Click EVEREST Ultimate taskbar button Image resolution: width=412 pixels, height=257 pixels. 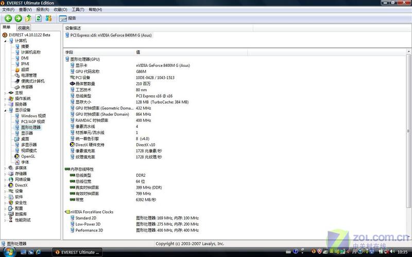point(77,252)
